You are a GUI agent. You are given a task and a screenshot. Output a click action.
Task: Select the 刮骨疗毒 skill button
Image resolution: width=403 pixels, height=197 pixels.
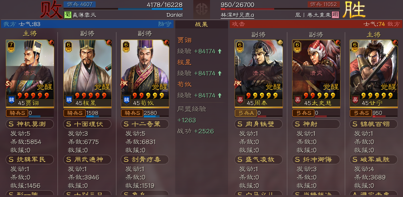click(145, 160)
